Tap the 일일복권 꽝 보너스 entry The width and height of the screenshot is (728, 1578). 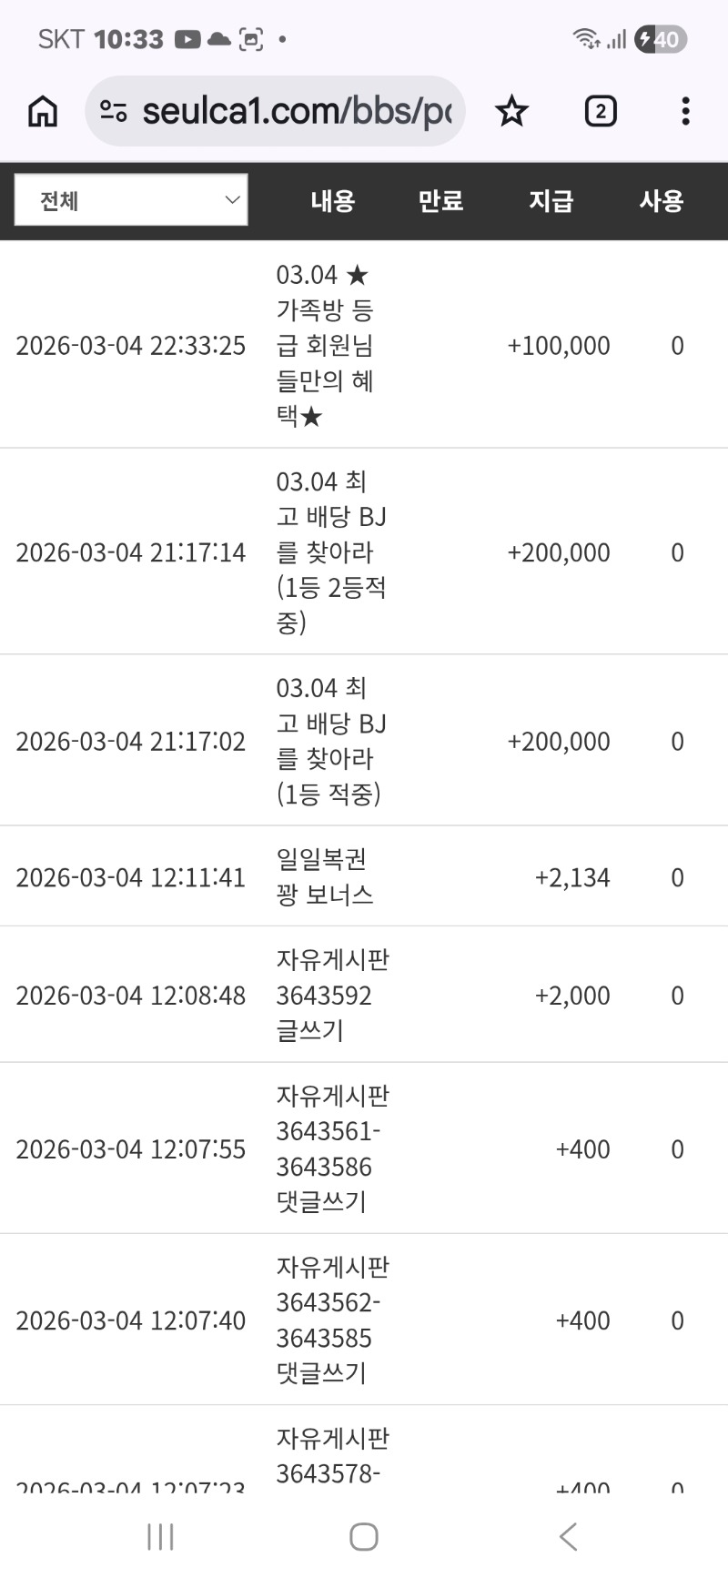pyautogui.click(x=325, y=877)
